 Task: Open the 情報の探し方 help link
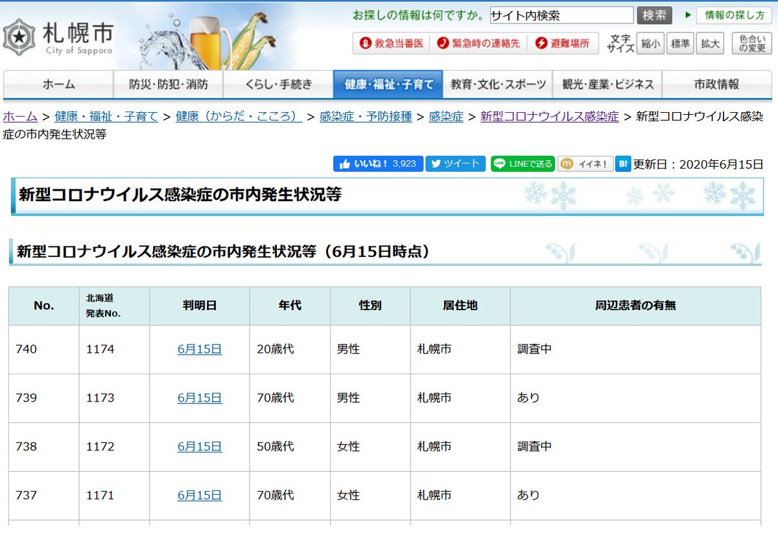[x=734, y=15]
